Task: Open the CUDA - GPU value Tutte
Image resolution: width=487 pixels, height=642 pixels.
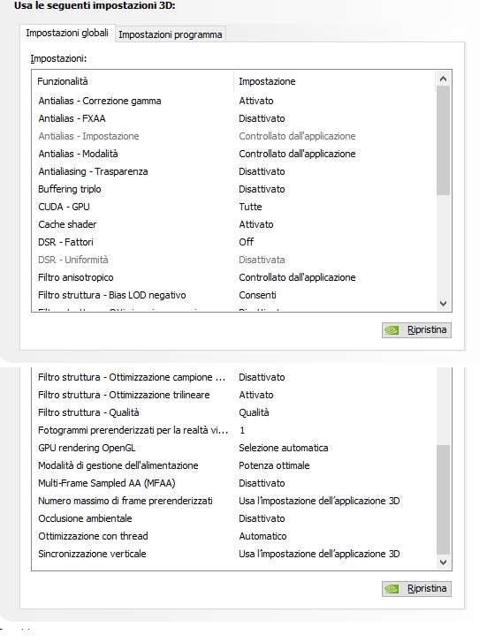Action: click(250, 207)
